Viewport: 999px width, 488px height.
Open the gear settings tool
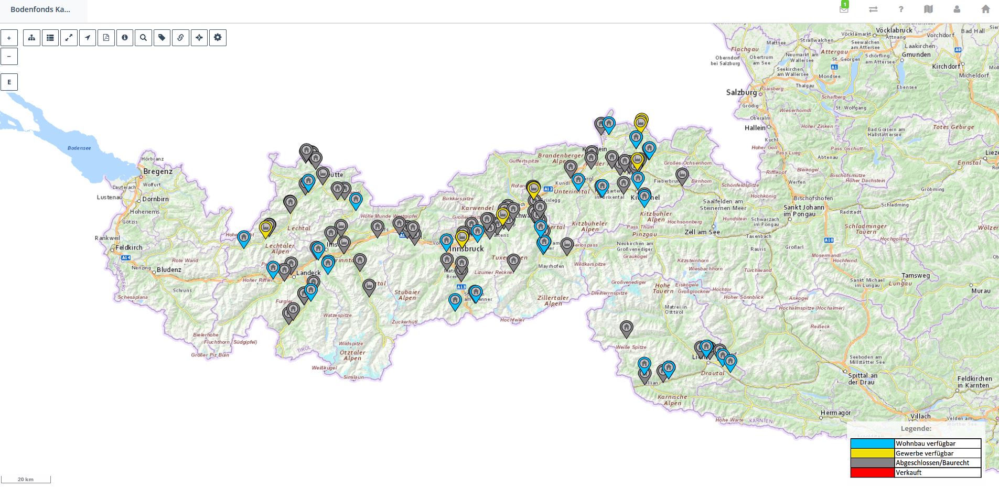pos(218,38)
